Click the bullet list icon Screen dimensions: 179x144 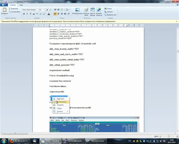[x=62, y=10]
